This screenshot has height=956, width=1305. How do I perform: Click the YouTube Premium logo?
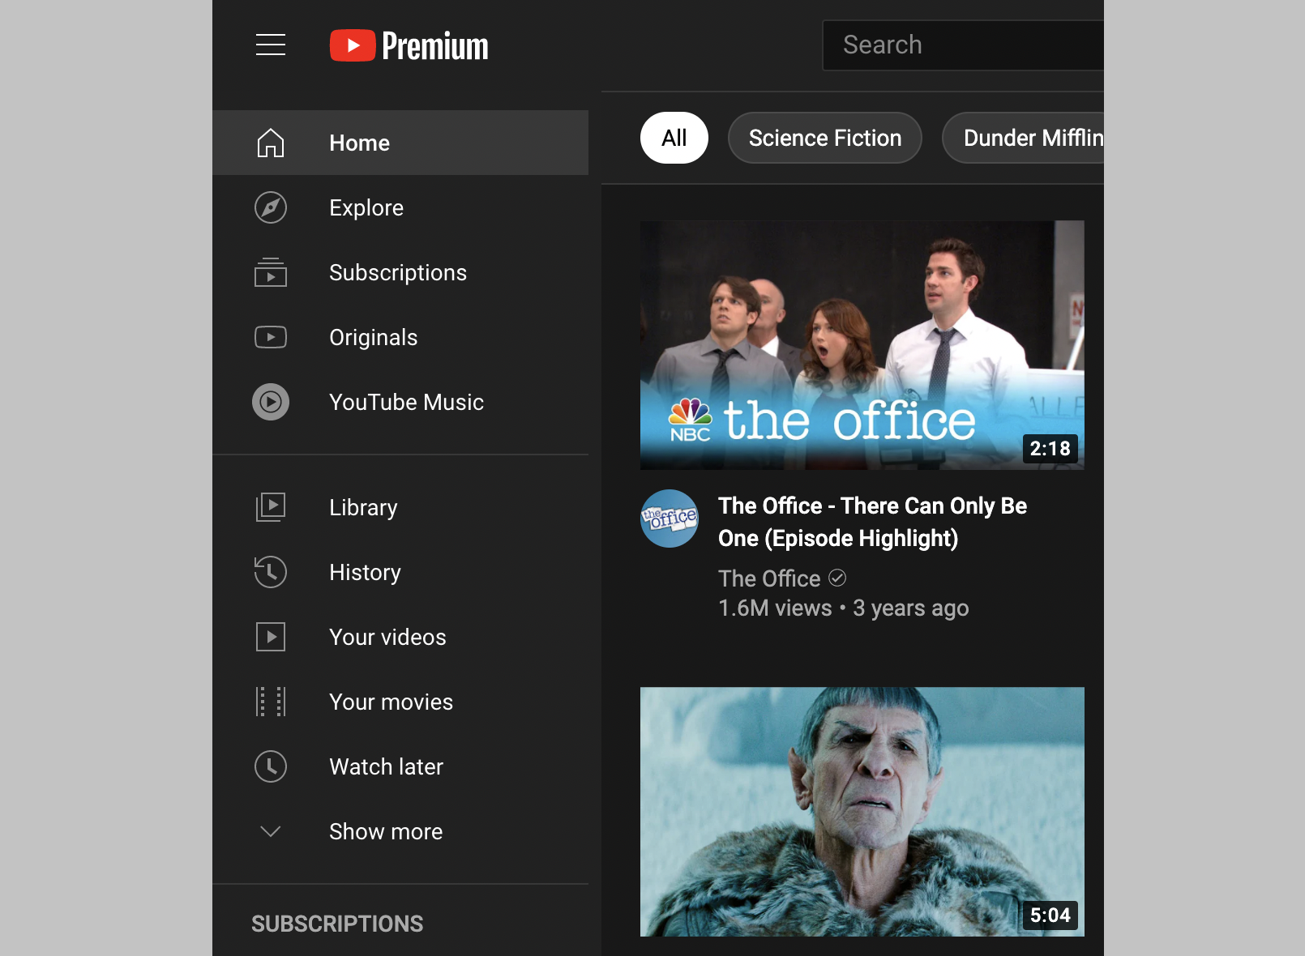(408, 45)
